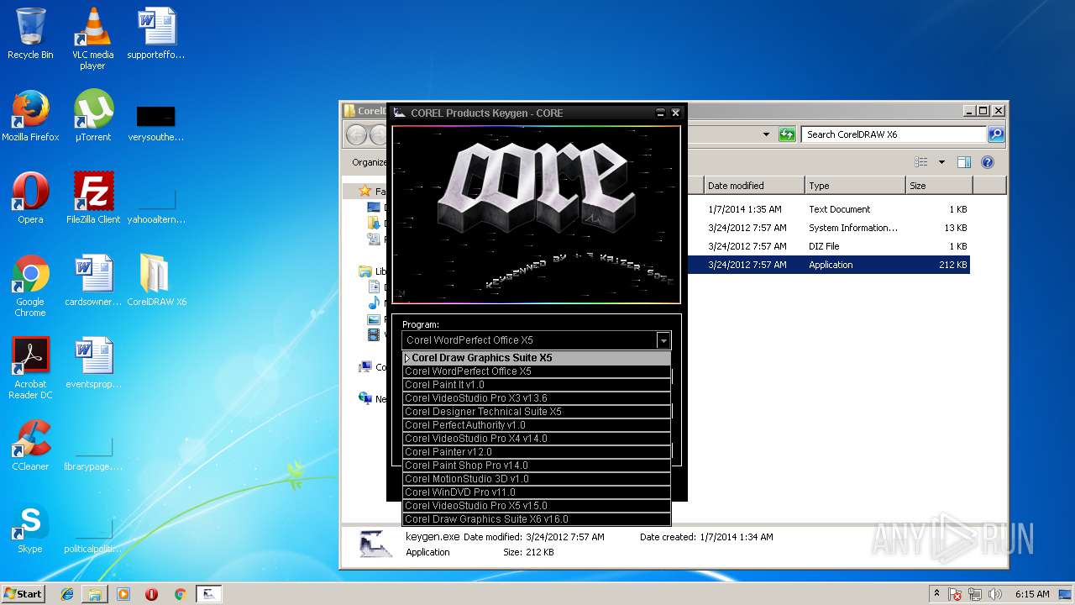This screenshot has height=605, width=1075.
Task: Open the Program combo box arrow
Action: tap(663, 340)
